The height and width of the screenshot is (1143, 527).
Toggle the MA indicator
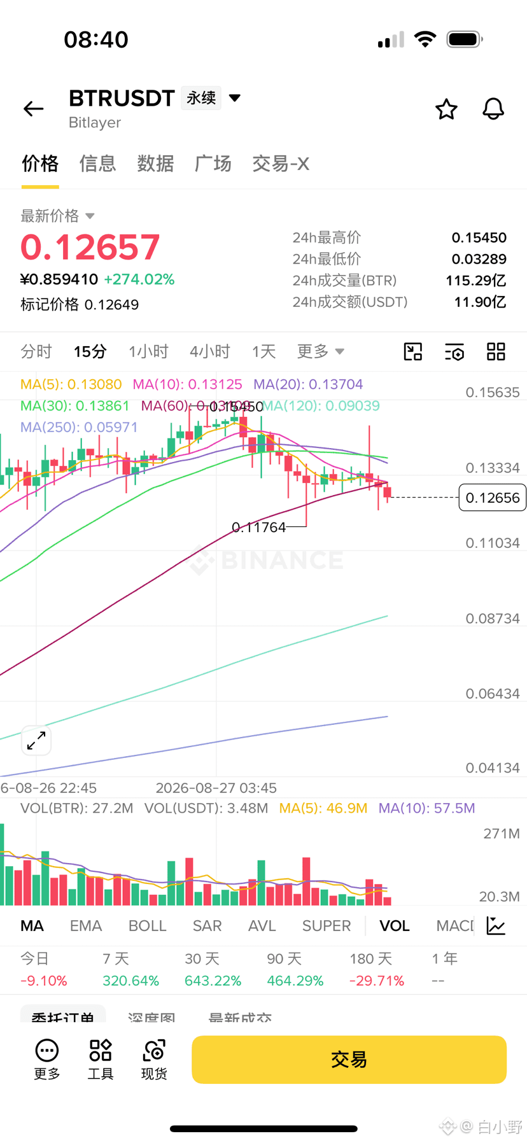[32, 925]
